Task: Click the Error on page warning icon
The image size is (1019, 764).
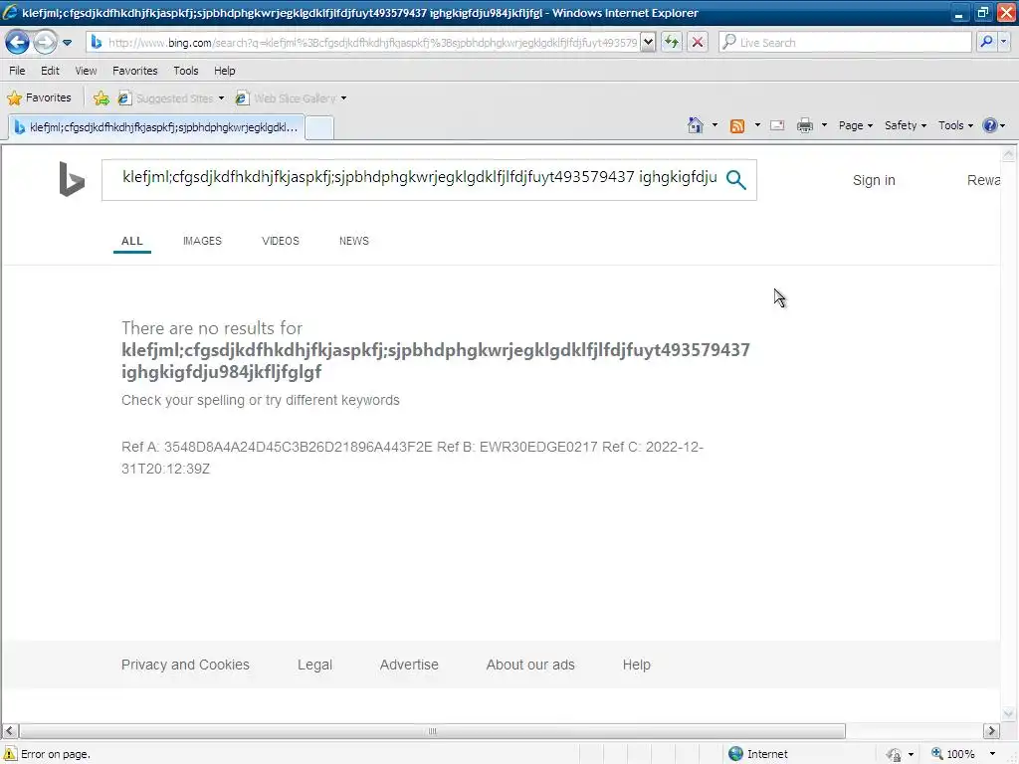Action: pos(10,754)
